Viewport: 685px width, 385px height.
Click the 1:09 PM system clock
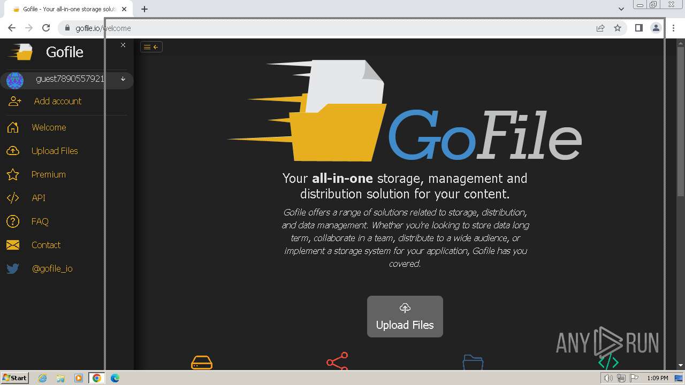[658, 378]
